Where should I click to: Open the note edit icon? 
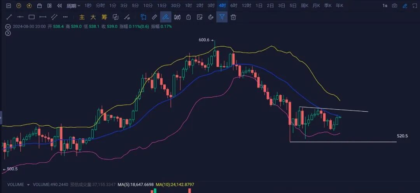199,17
